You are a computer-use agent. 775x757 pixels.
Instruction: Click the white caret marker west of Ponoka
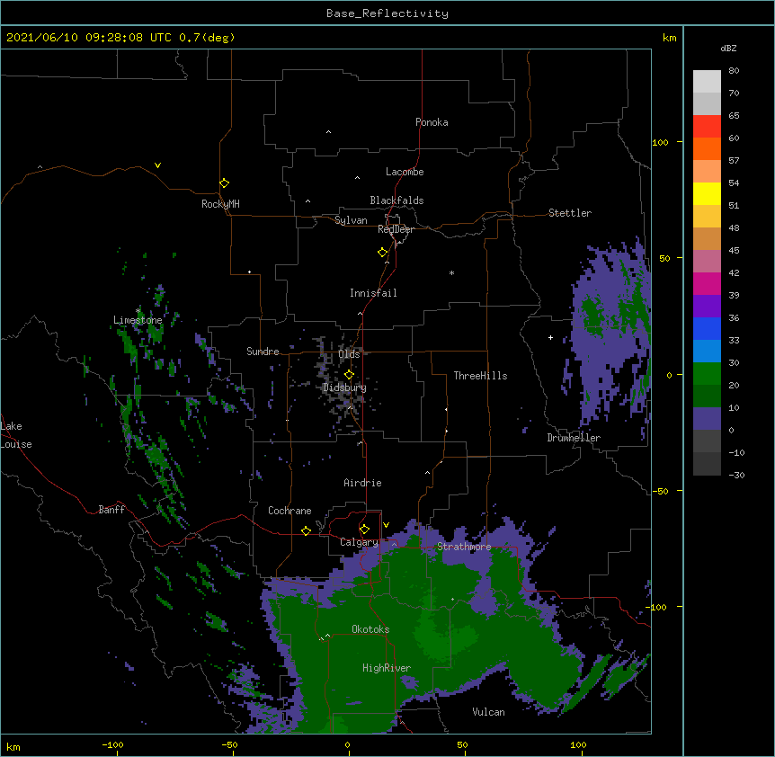point(328,132)
